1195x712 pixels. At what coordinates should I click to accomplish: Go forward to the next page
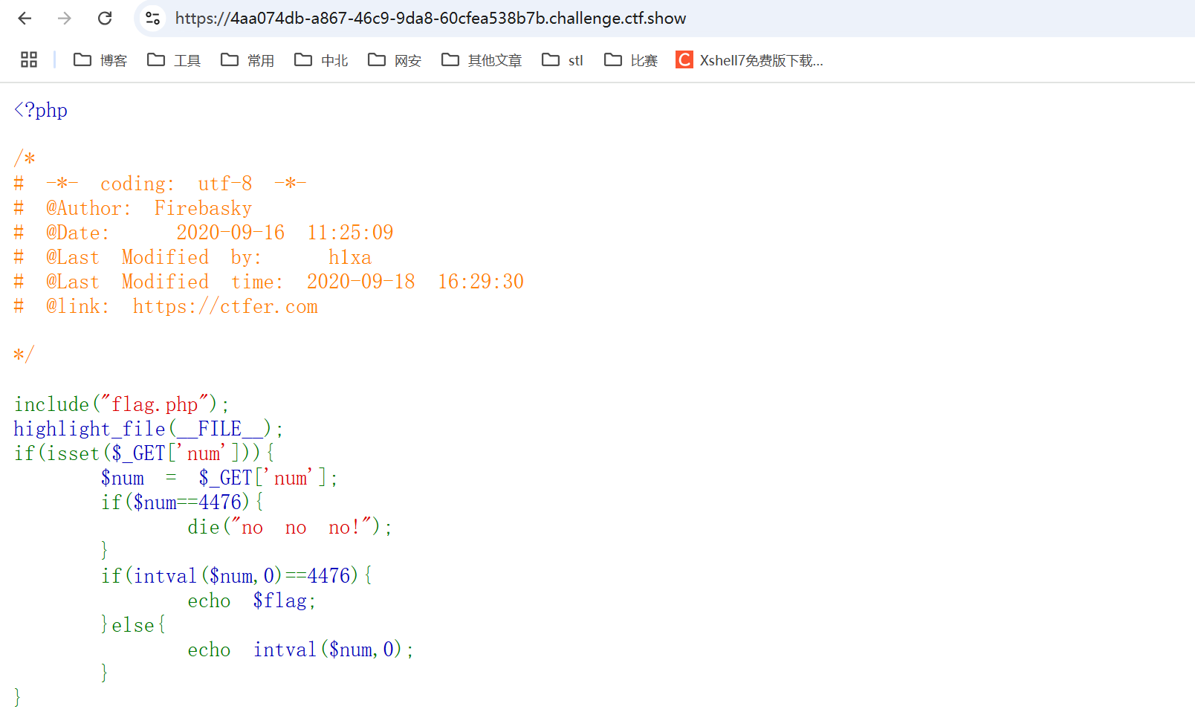click(65, 18)
